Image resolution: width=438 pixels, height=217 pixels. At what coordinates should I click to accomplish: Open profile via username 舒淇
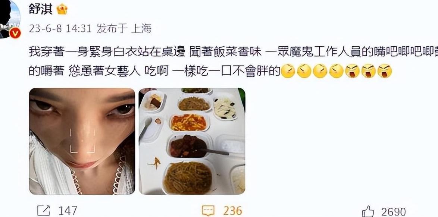[41, 9]
